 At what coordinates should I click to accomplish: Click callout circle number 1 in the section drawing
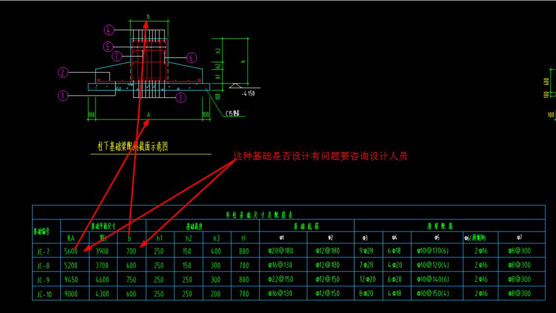(63, 96)
